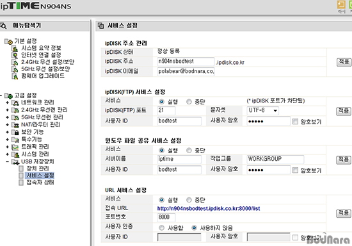Expand the 2.4GHz 무선랜 관리 node
Screen dimensions: 352x246
click(x=8, y=110)
